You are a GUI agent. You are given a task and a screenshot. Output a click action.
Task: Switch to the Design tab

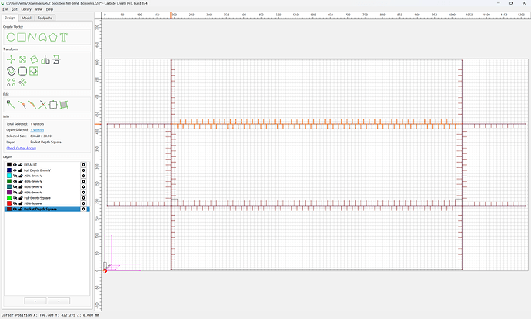[9, 18]
